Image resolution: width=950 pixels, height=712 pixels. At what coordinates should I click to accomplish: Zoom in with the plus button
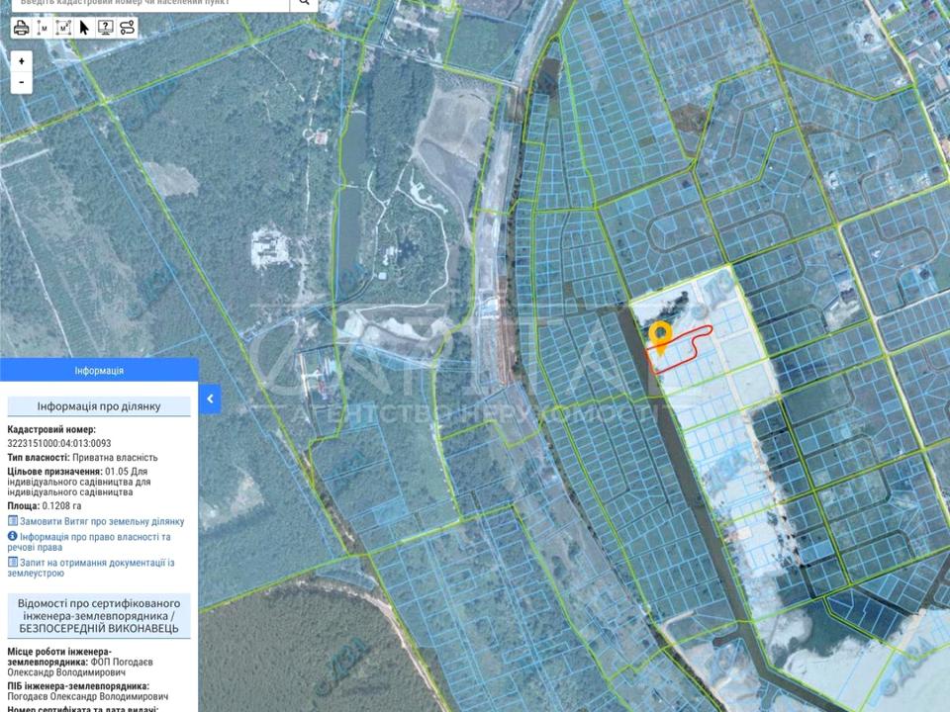[x=22, y=61]
